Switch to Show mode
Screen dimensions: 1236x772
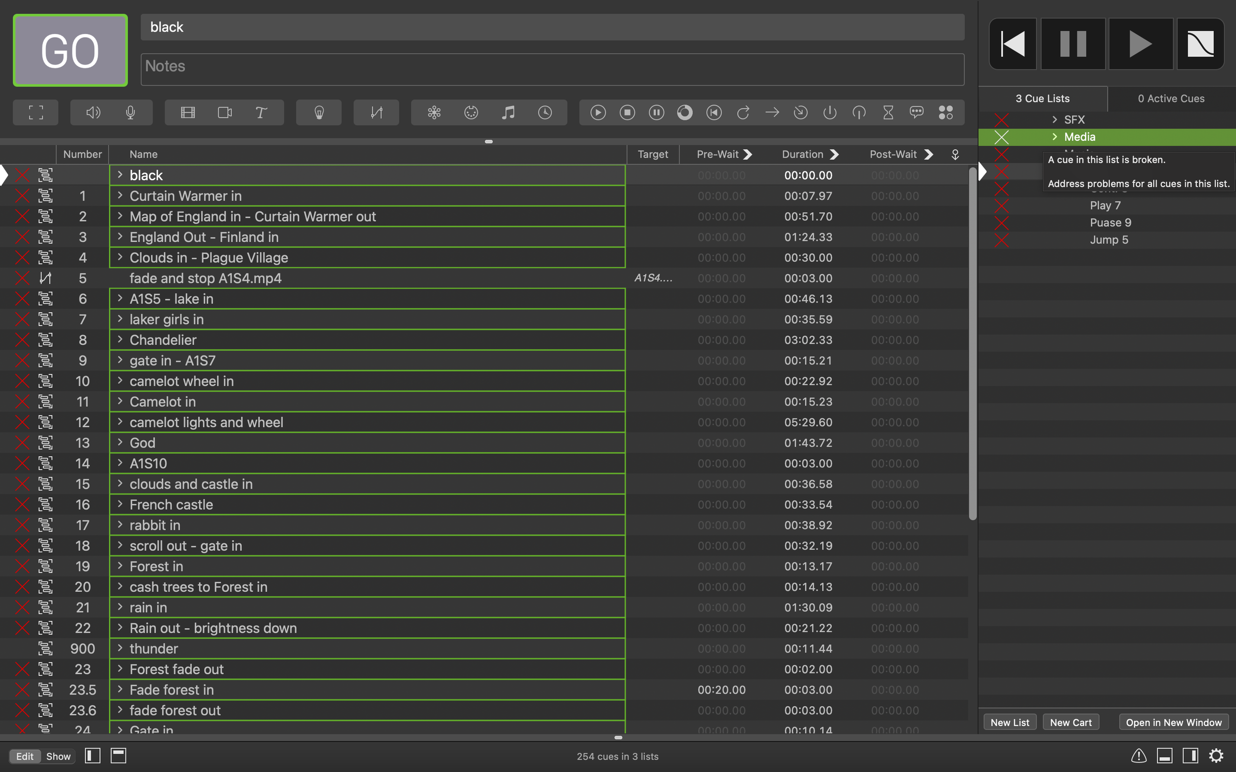pos(58,756)
